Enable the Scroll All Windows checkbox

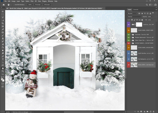[x=14, y=5]
